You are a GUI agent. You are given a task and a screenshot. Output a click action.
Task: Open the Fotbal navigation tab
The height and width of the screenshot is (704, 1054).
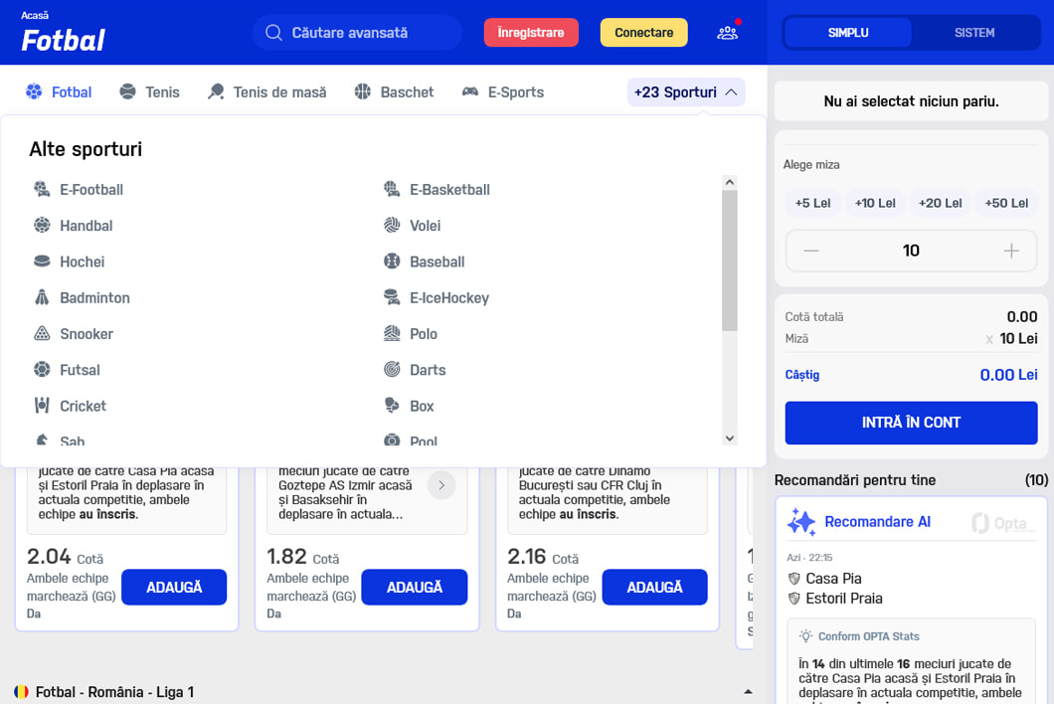point(59,91)
